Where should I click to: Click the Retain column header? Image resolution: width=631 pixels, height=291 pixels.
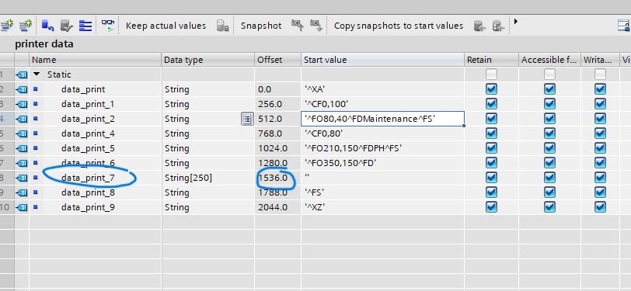tap(491, 60)
